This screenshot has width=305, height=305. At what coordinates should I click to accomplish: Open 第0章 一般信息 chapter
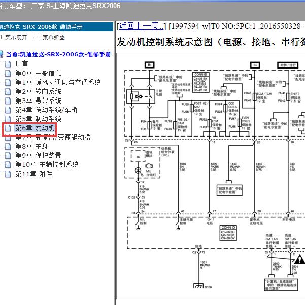[39, 73]
